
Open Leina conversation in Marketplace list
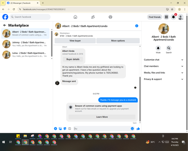click(25, 55)
